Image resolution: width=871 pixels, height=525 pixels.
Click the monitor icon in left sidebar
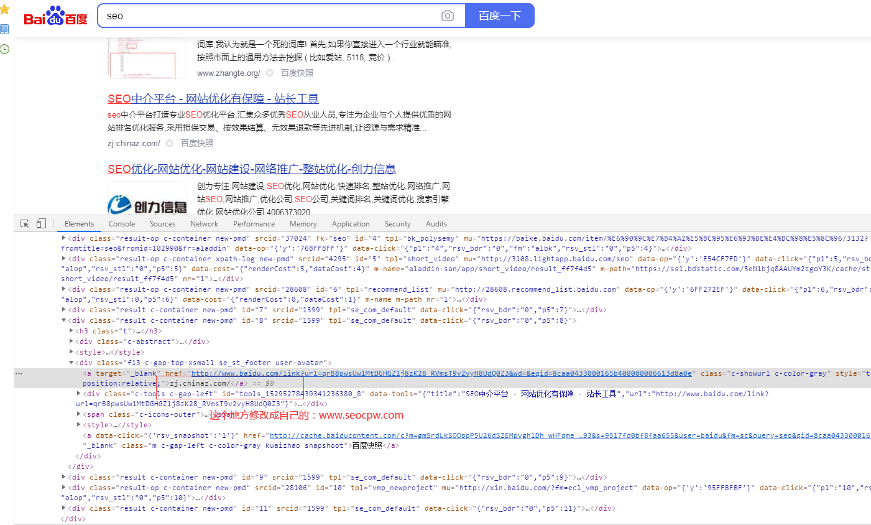tap(4, 29)
